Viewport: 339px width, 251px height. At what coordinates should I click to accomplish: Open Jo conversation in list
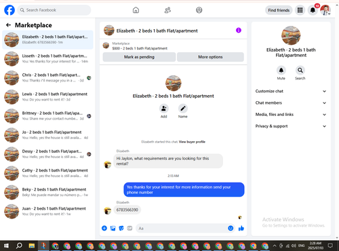pos(47,135)
